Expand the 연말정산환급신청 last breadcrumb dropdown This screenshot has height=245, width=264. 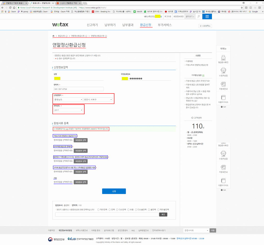click(x=106, y=36)
